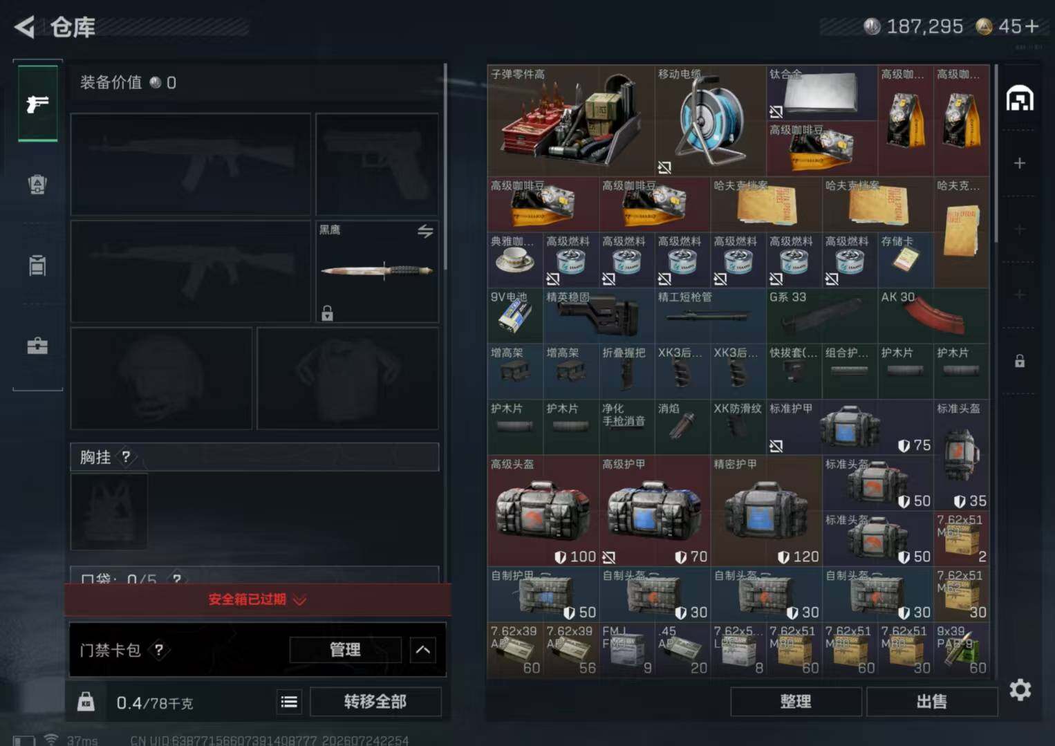Screen dimensions: 1055x746
Task: Select the 标准头盔 helmet with 35 durability
Action: 961,455
